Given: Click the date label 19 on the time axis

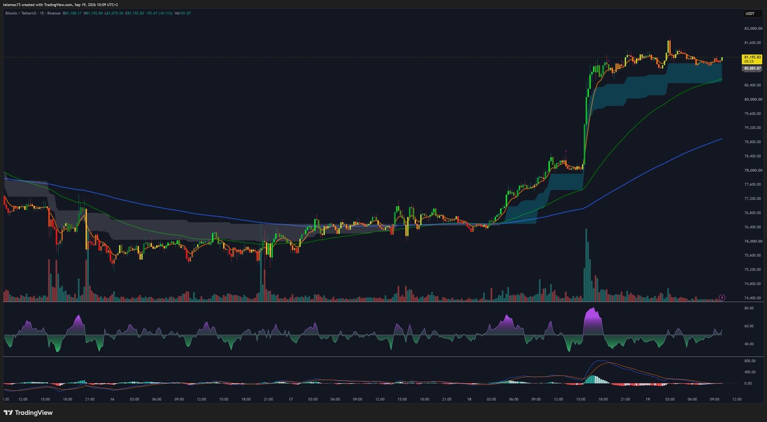Looking at the screenshot, I should (647, 399).
